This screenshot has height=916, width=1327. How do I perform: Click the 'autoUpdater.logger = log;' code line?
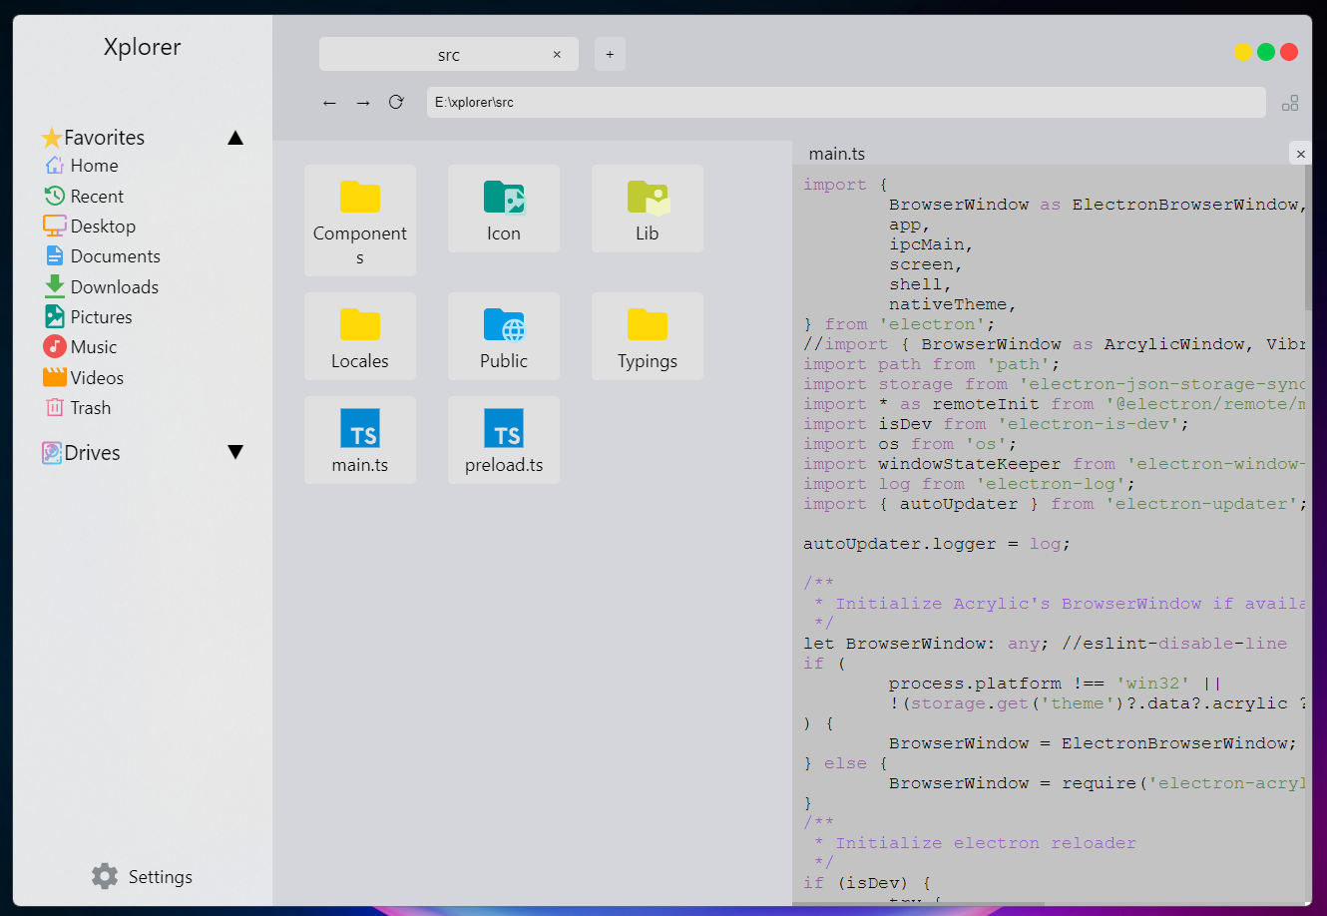937,544
